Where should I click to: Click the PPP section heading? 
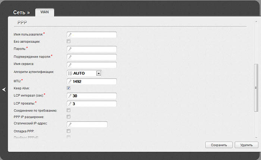22,22
